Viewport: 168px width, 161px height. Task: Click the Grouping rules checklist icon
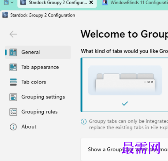click(x=13, y=112)
